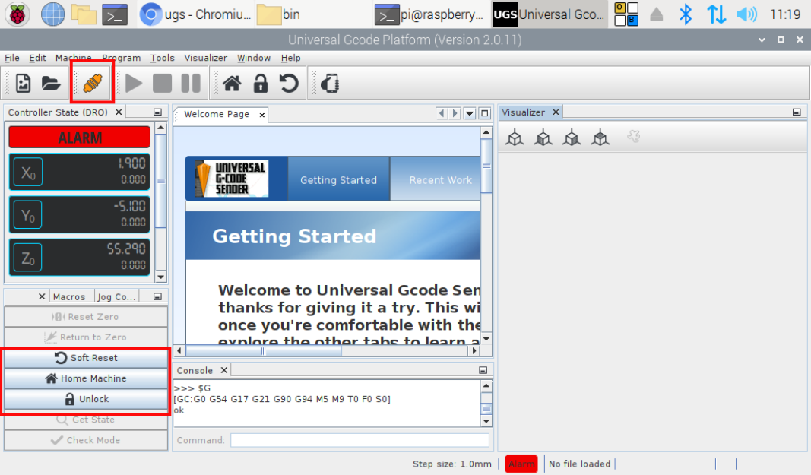The height and width of the screenshot is (475, 811).
Task: Click the Alarm indicator in the status bar
Action: [x=521, y=464]
